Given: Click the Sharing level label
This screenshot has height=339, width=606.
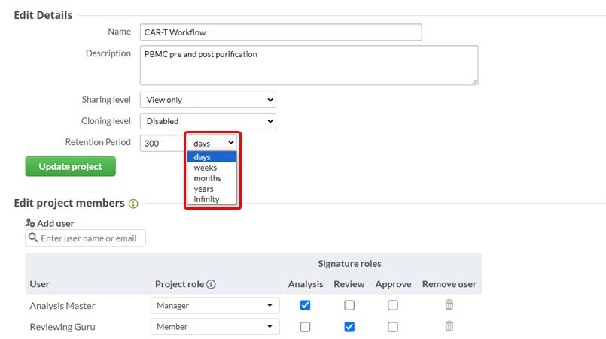Looking at the screenshot, I should click(x=106, y=100).
